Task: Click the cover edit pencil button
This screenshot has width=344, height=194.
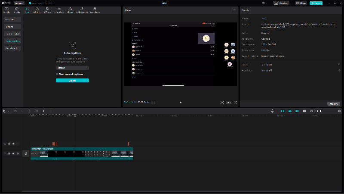Action: tap(26, 153)
